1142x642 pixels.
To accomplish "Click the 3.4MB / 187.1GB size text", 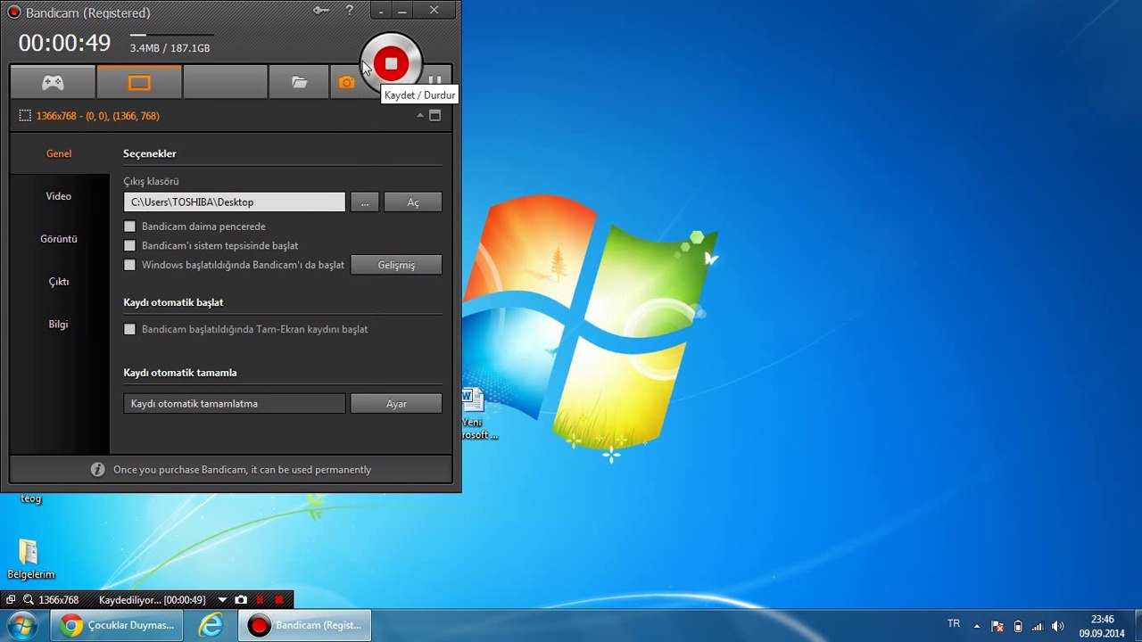I will click(170, 48).
